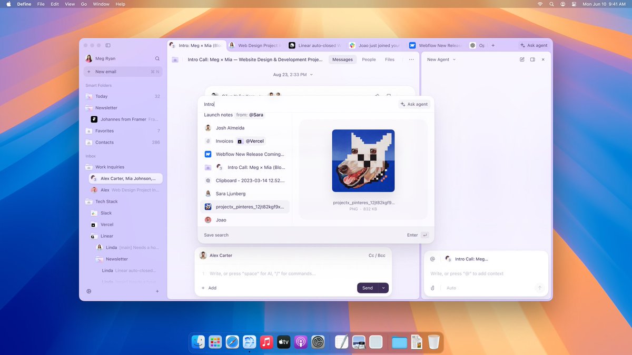
Task: Open Contacts in sidebar
Action: tap(124, 143)
